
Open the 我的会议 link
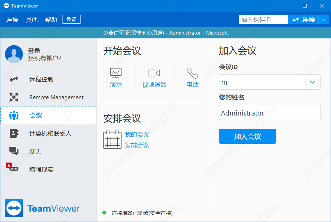click(x=137, y=134)
